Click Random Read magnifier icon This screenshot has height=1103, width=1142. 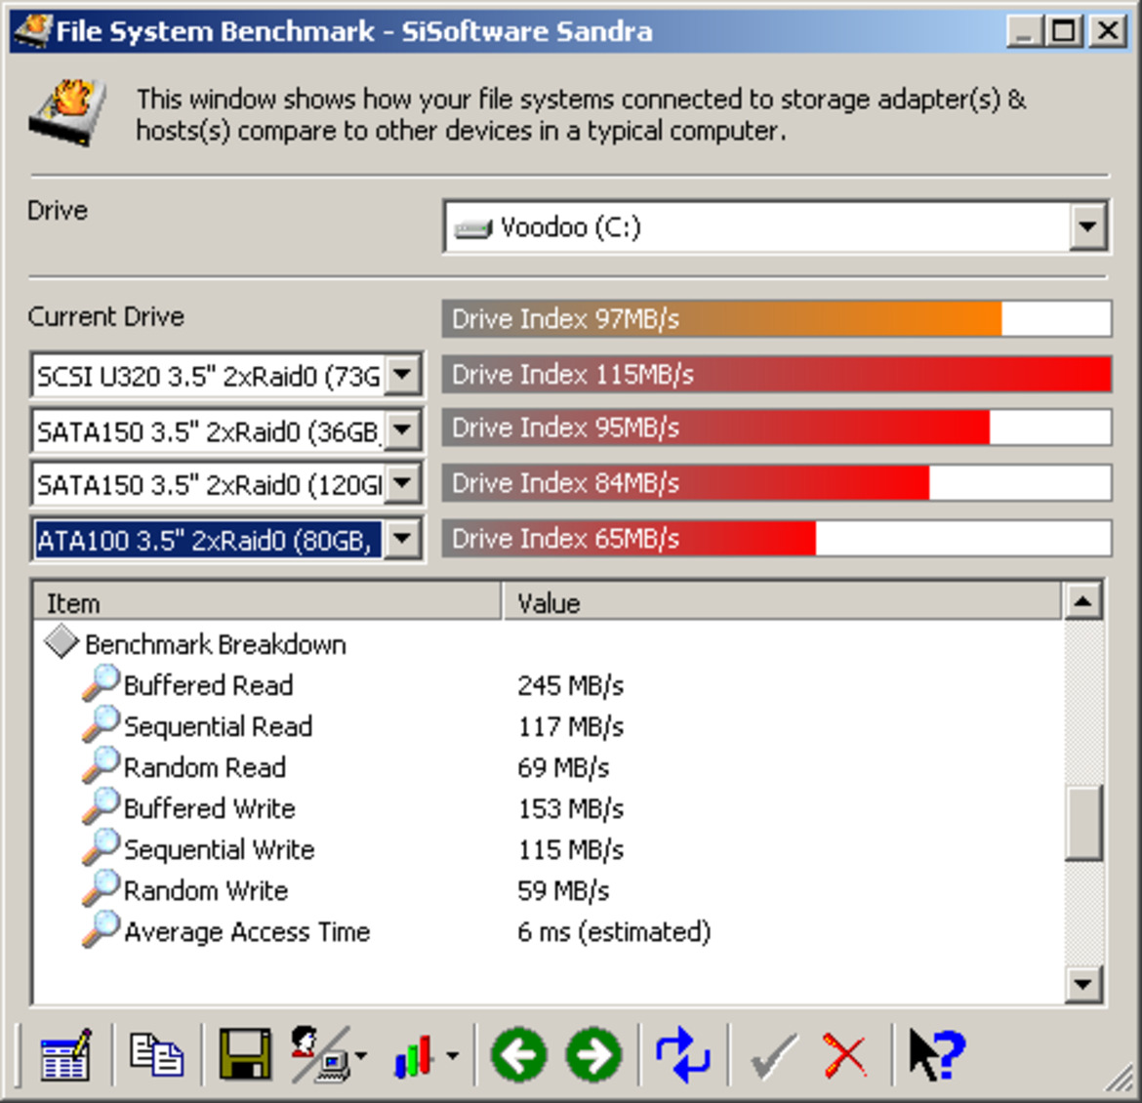[101, 765]
